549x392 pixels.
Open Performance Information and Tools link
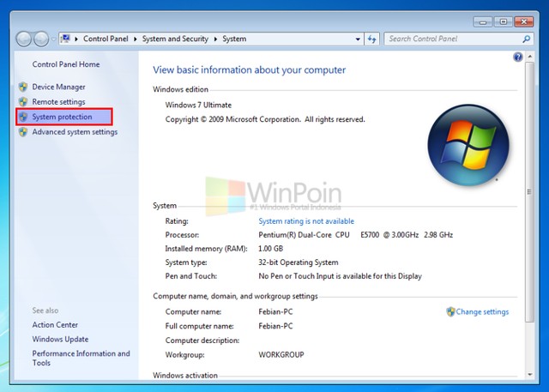81,358
